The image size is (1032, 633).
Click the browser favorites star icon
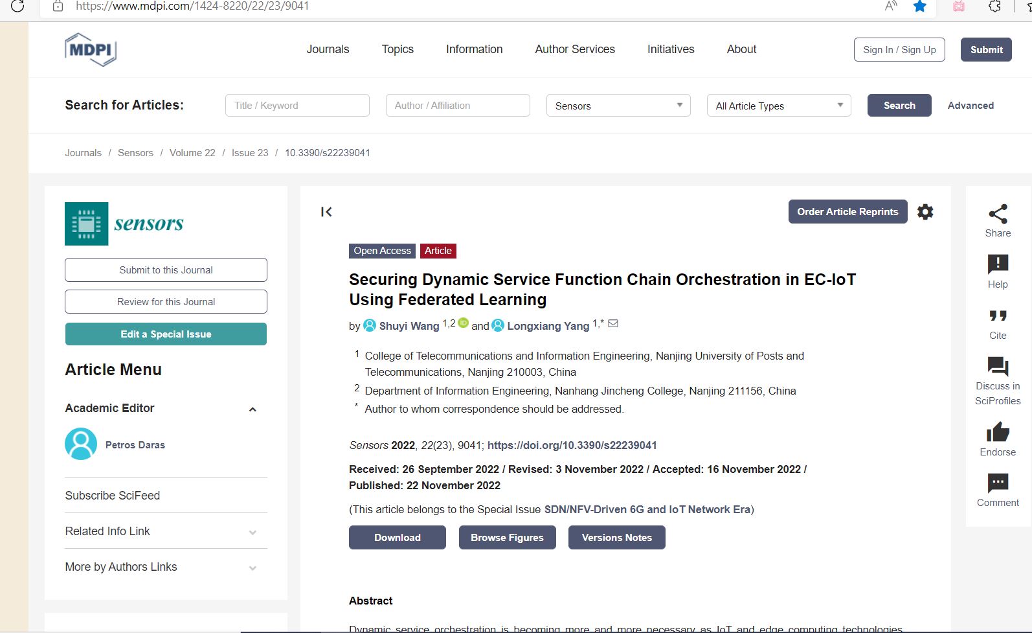(x=919, y=6)
